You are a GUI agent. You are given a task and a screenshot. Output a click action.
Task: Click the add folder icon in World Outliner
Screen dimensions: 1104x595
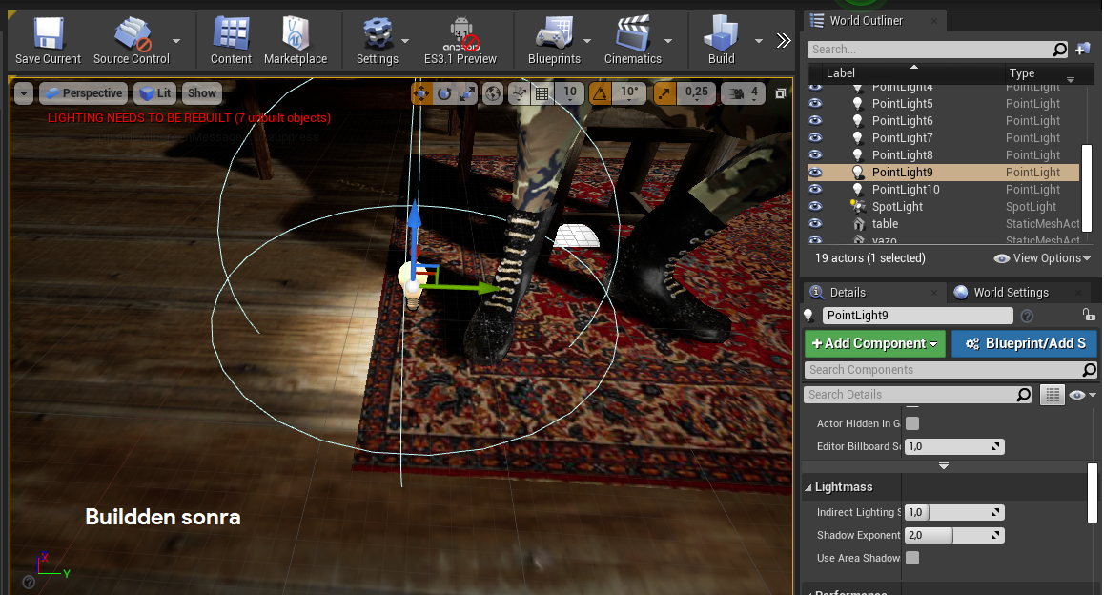coord(1083,49)
